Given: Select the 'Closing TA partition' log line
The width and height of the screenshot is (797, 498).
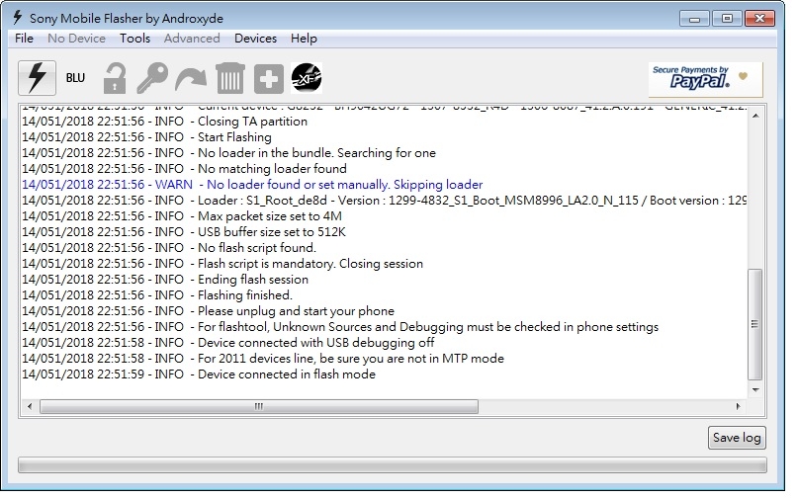Looking at the screenshot, I should tap(165, 122).
